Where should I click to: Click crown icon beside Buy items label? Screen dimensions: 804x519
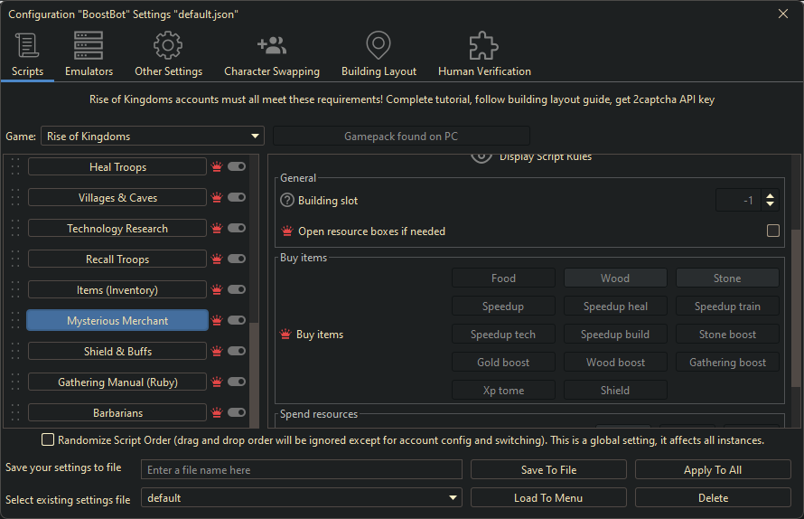pos(285,335)
